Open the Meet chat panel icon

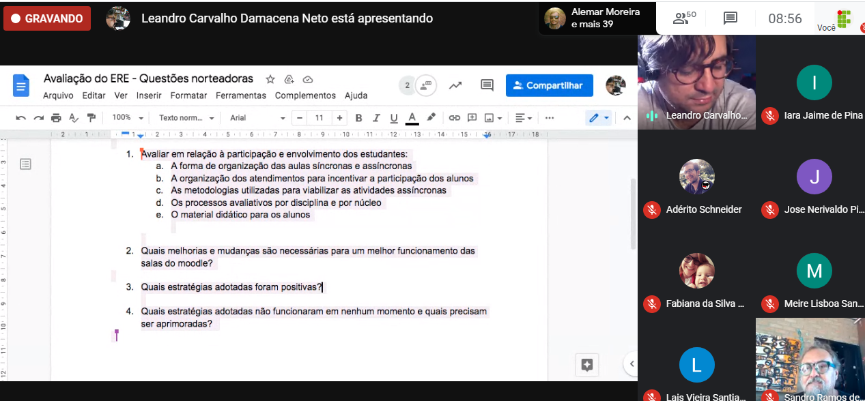(x=731, y=18)
